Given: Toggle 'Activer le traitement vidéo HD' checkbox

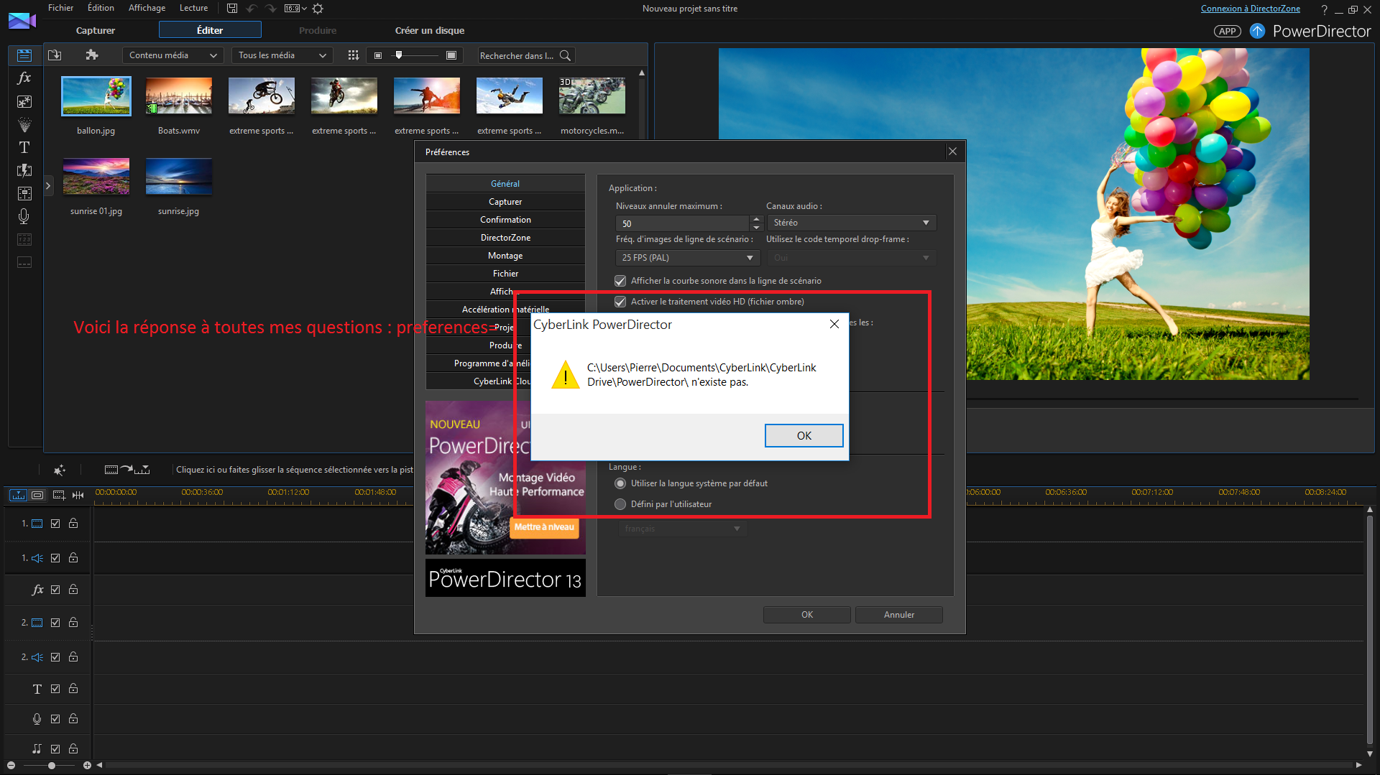Looking at the screenshot, I should 620,302.
